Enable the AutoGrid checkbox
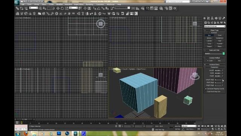 [209, 33]
